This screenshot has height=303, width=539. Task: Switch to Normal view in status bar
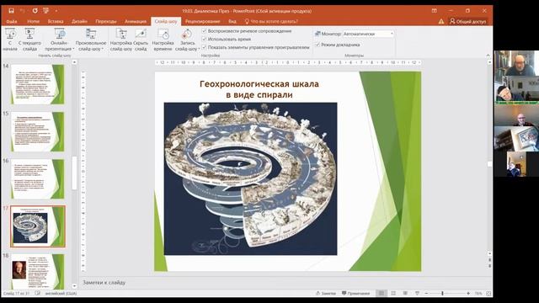point(382,294)
